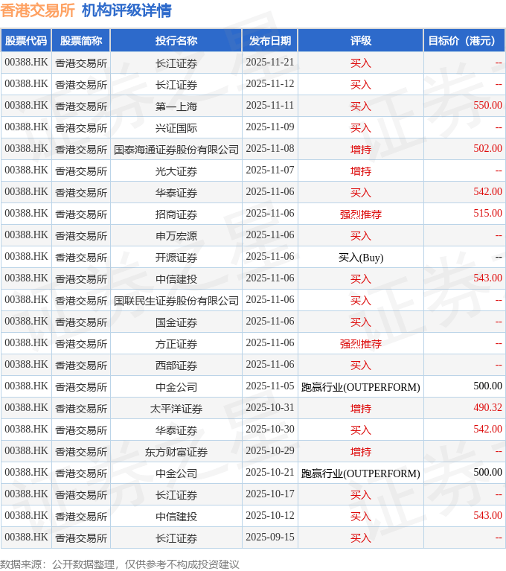506x571 pixels.
Task: Click the target price 490.32
Action: pyautogui.click(x=487, y=407)
